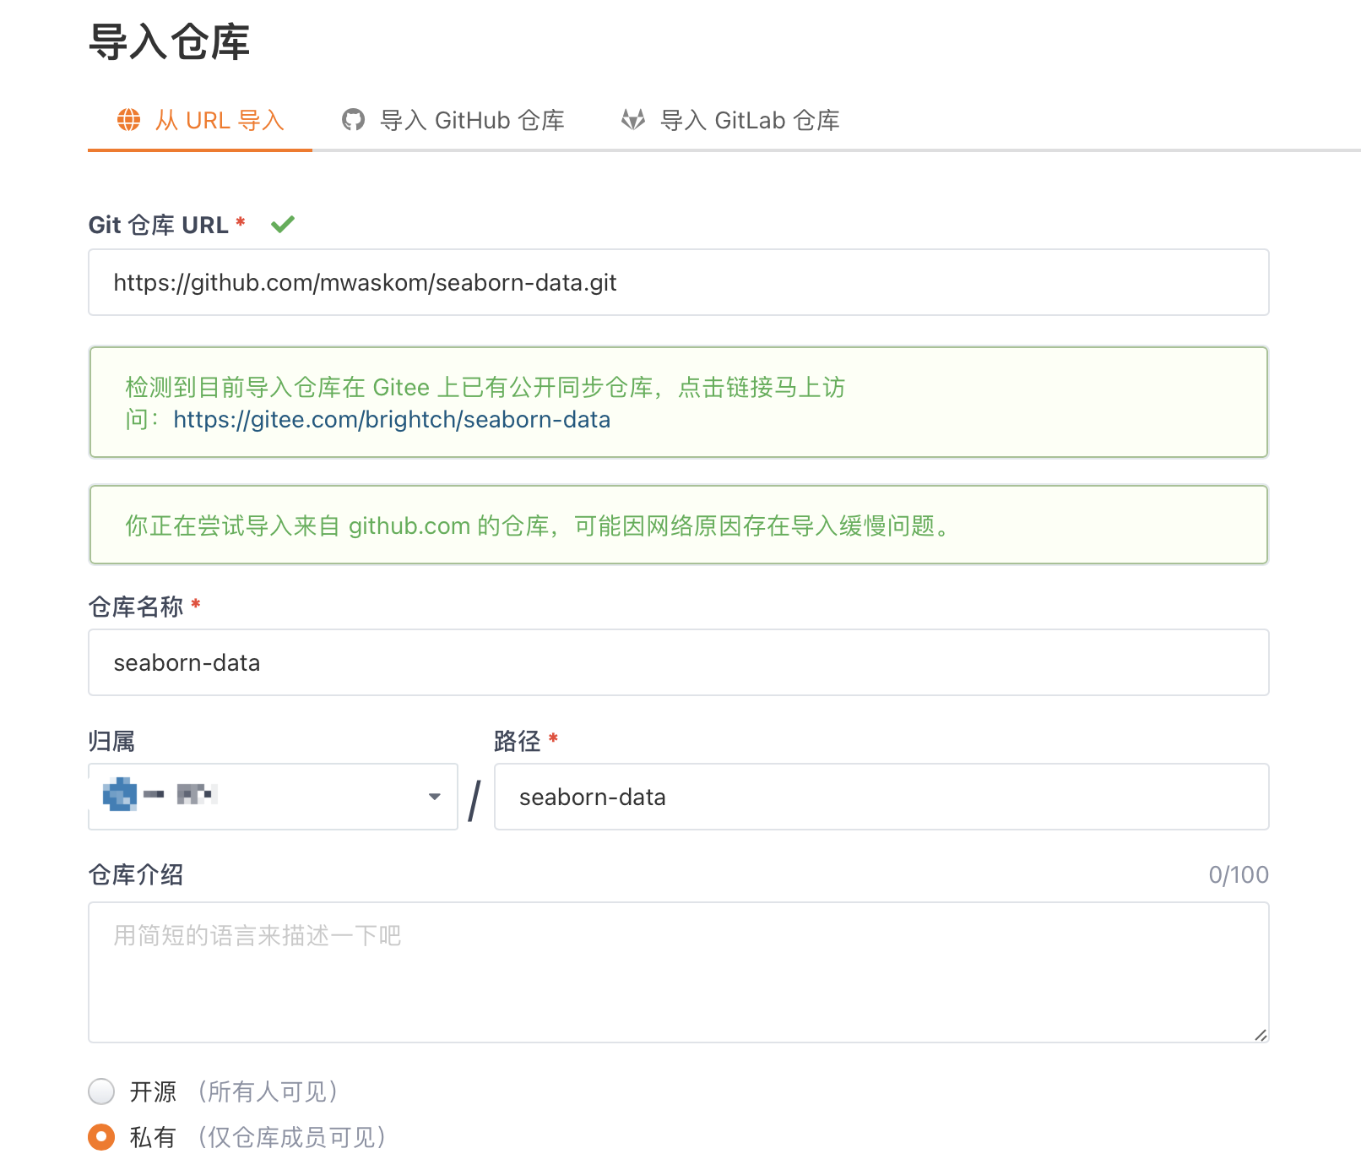Switch to the 从 URL 导入 tab

(x=200, y=121)
